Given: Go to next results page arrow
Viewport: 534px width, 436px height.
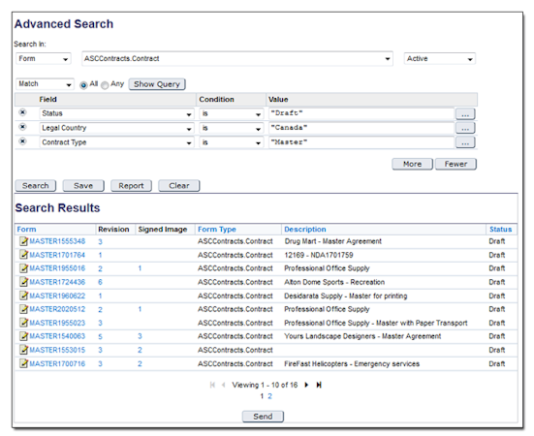Looking at the screenshot, I should click(x=306, y=385).
